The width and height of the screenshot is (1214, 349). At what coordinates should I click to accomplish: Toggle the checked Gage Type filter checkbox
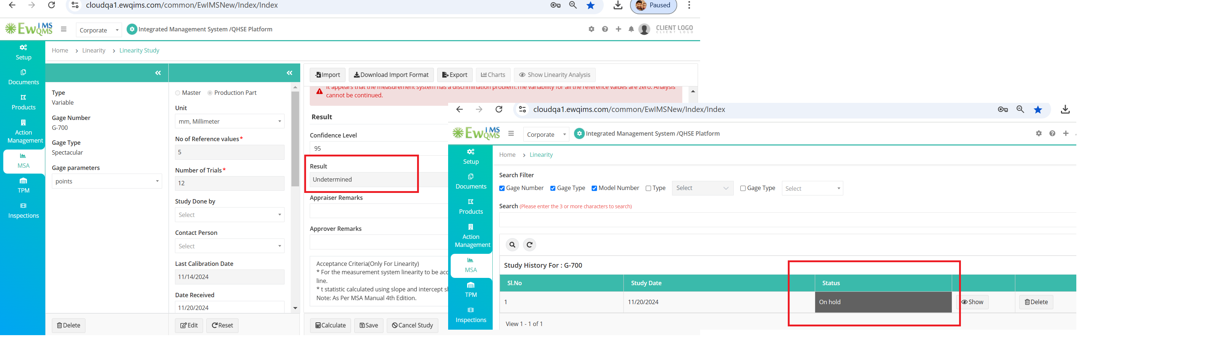[x=553, y=189]
